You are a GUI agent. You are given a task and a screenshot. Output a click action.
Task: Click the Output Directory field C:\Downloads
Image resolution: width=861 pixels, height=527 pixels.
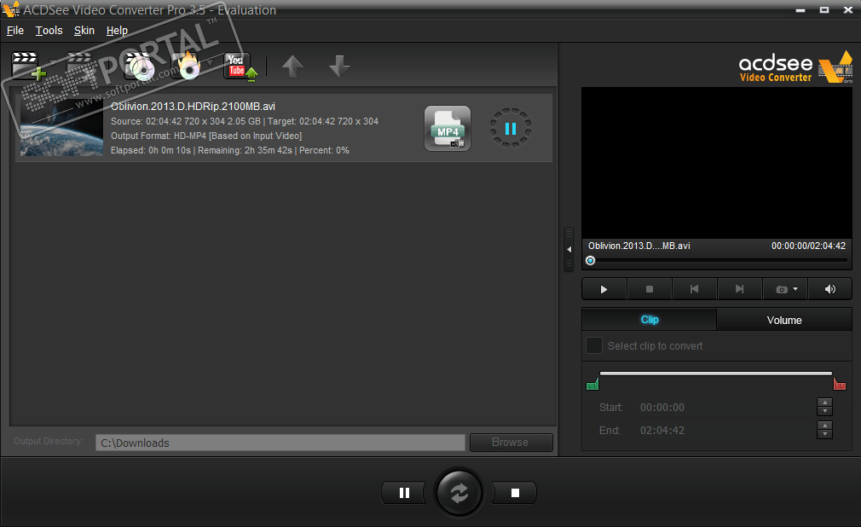pos(280,443)
